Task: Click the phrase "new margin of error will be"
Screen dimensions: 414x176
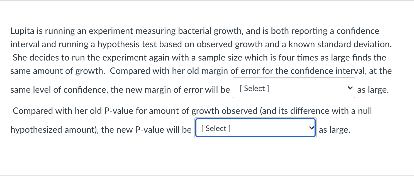Action: pyautogui.click(x=170, y=90)
